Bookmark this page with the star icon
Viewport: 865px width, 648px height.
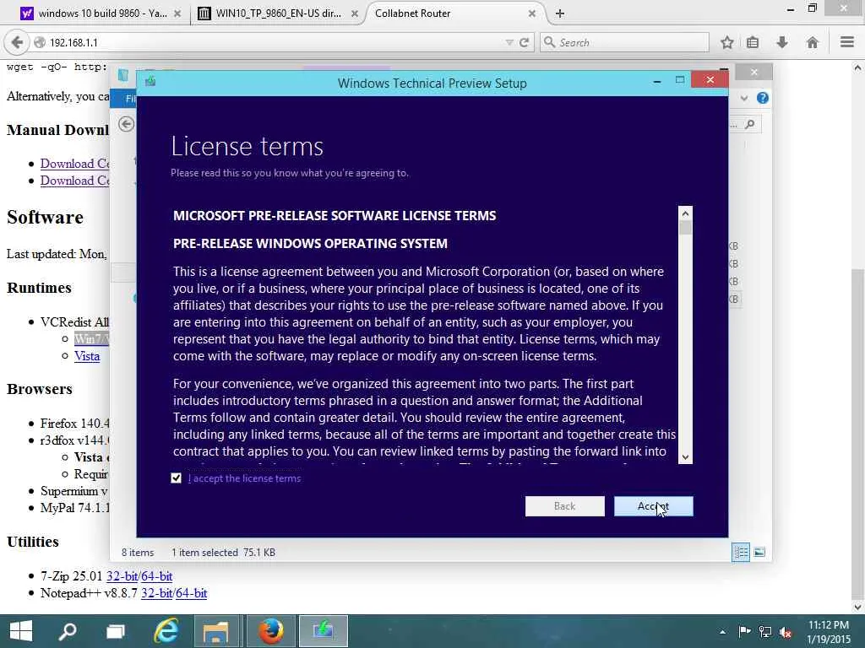click(x=727, y=42)
